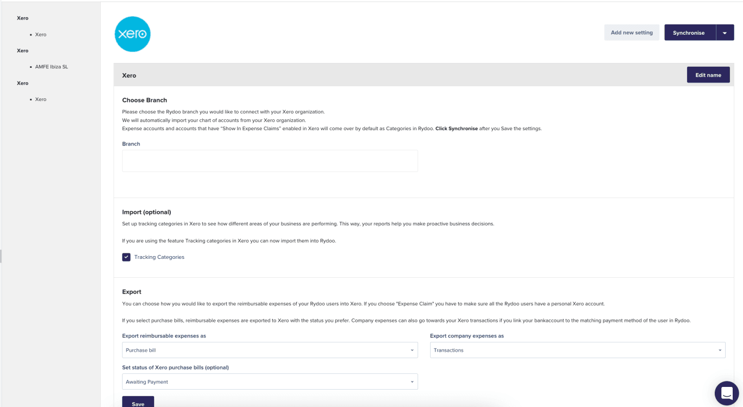The image size is (743, 407).
Task: Uncheck the Tracking Categories checkbox
Action: tap(126, 257)
